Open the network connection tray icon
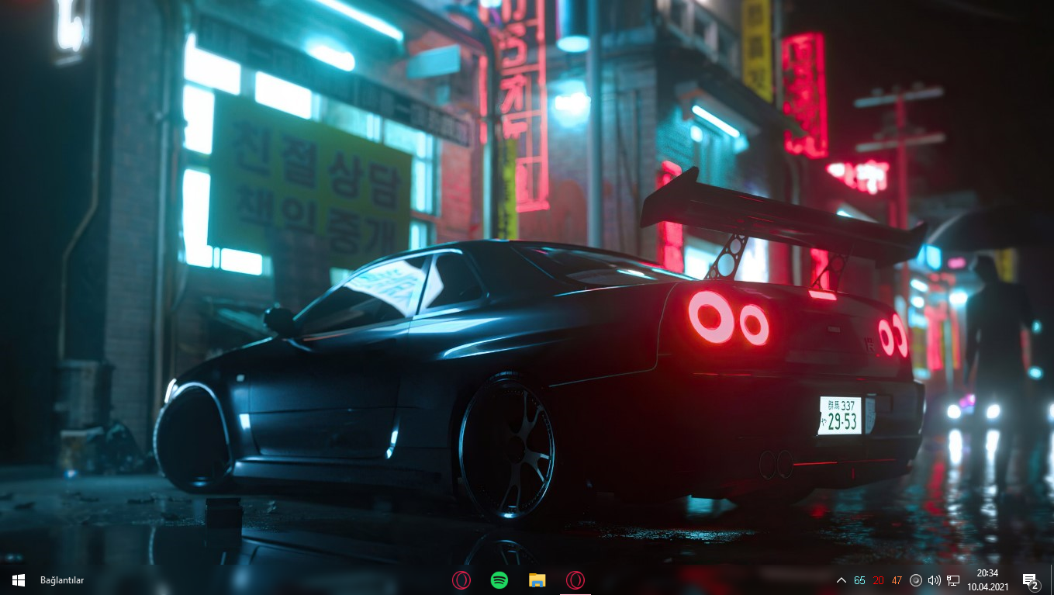The image size is (1054, 595). point(953,580)
